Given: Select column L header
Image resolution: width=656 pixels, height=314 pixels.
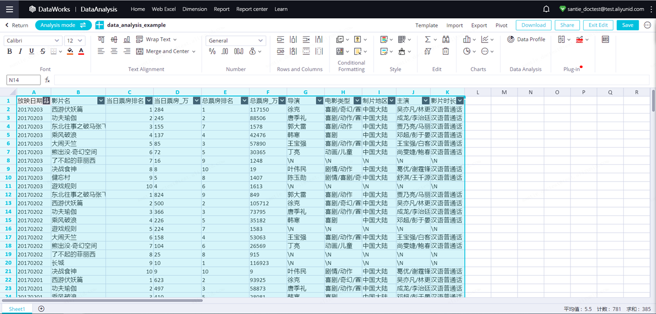Looking at the screenshot, I should pyautogui.click(x=478, y=92).
